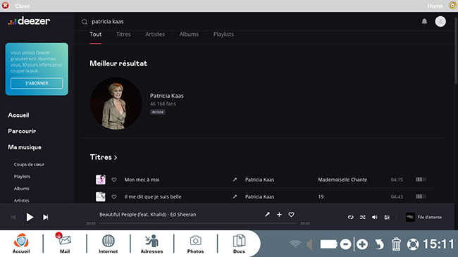
Task: Play Mon mec à moi album thumbnail
Action: (101, 180)
